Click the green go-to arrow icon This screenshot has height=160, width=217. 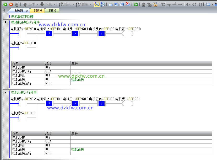point(135,4)
